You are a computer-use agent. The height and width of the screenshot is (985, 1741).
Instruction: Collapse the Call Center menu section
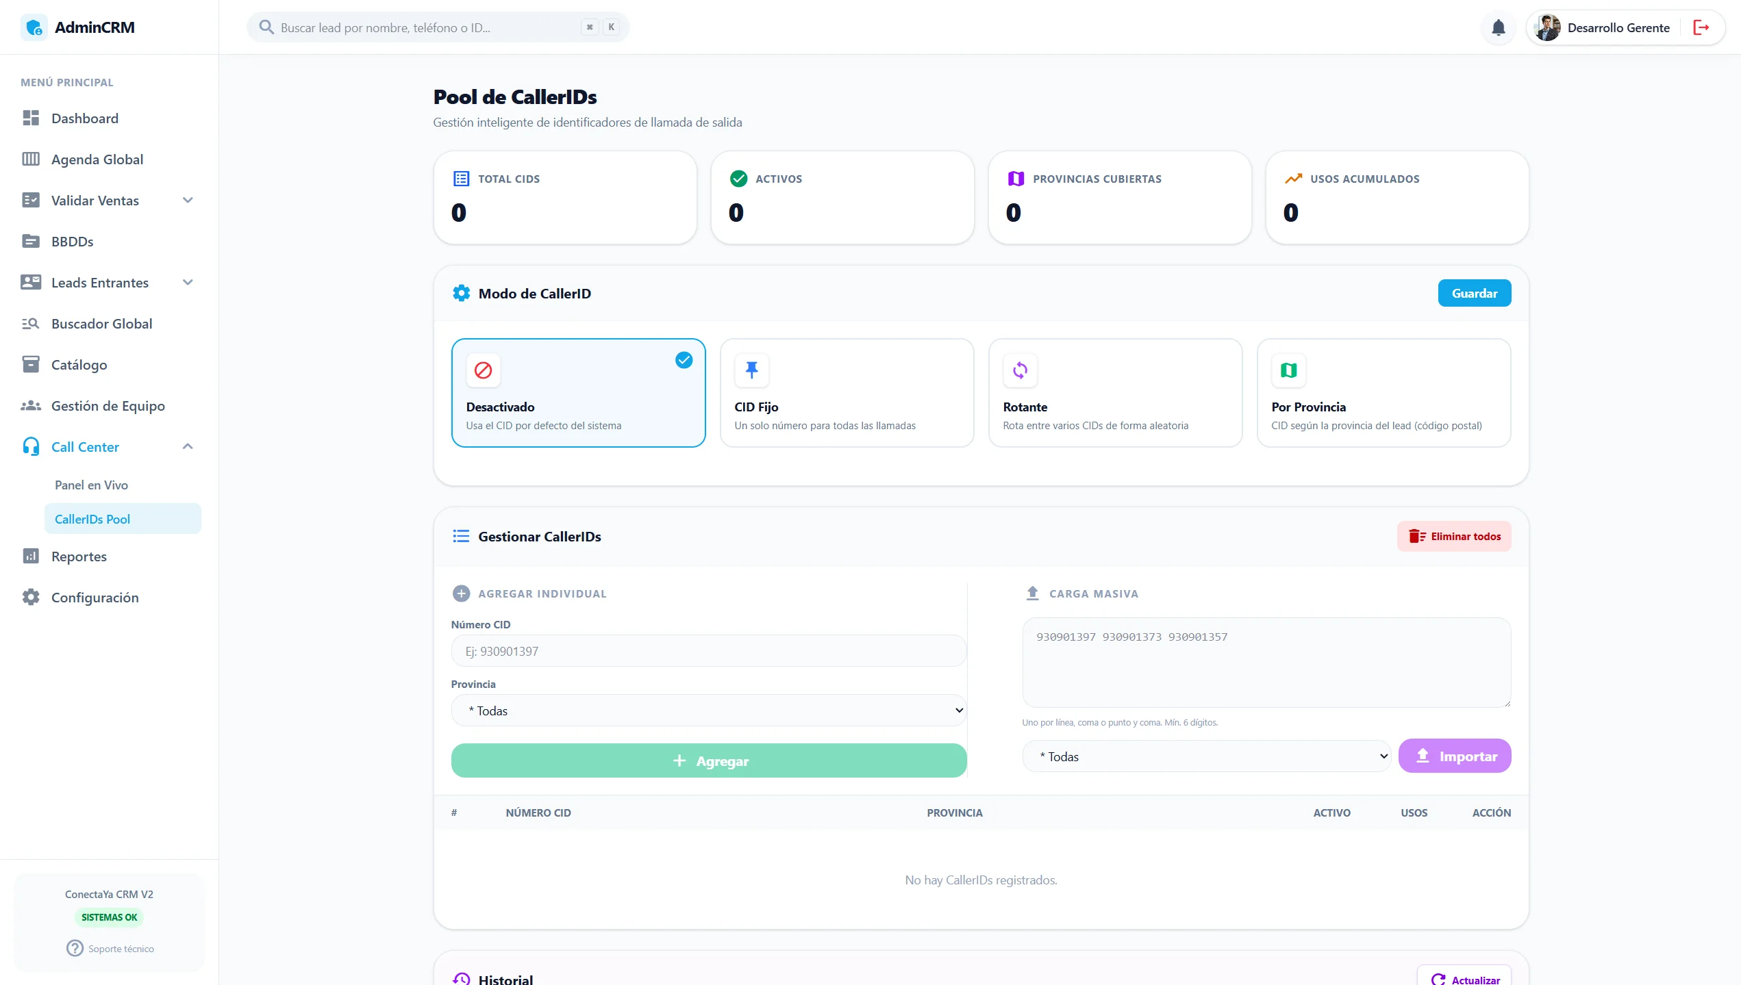188,446
